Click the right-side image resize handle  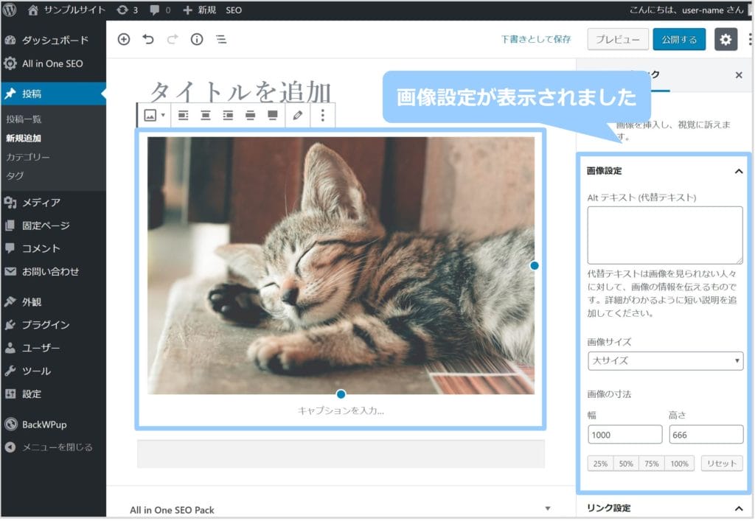[535, 265]
